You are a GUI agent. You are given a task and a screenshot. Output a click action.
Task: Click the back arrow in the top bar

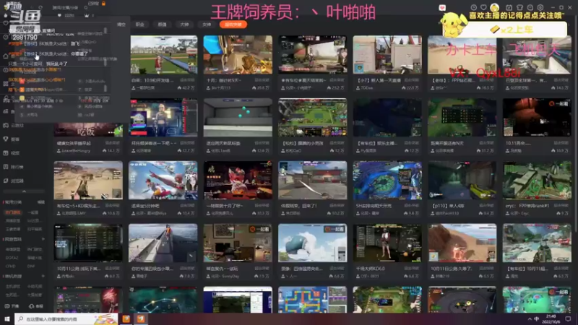pyautogui.click(x=32, y=7)
